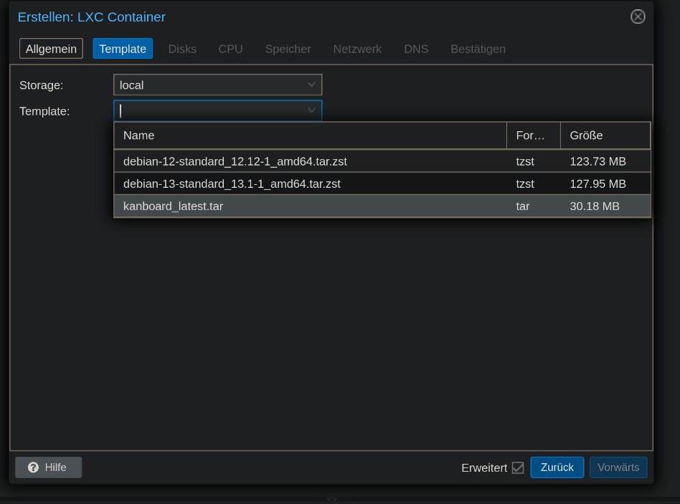680x504 pixels.
Task: Close the LXC Container dialog
Action: [637, 16]
